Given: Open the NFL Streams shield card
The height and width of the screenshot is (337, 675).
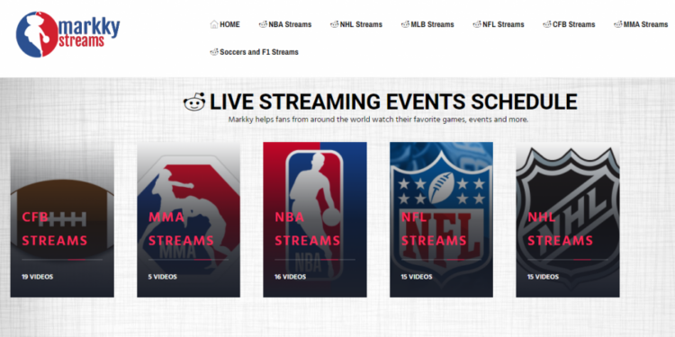Looking at the screenshot, I should (x=441, y=219).
